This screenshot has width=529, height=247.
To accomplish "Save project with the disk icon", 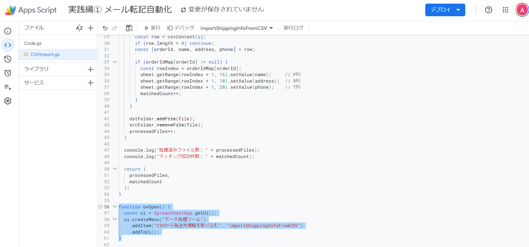I will click(x=129, y=28).
